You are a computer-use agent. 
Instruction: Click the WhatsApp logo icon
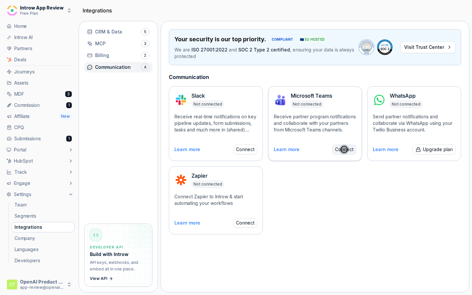point(379,100)
